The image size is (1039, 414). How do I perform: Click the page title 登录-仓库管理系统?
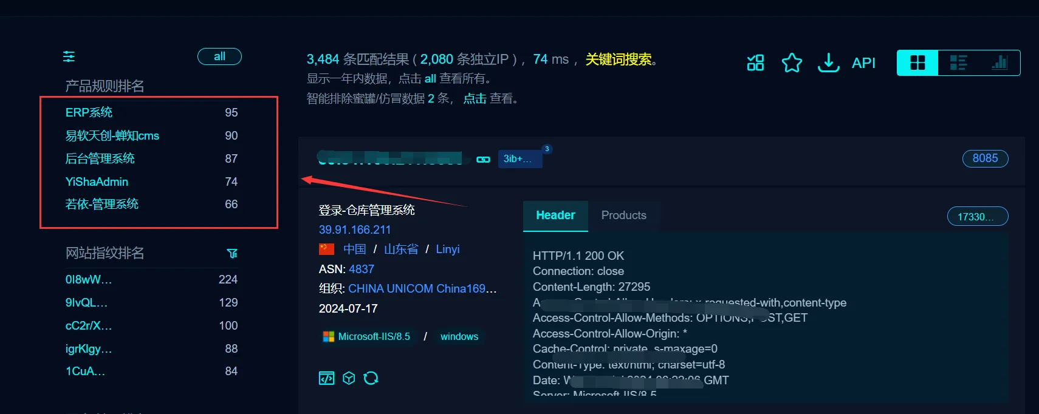click(366, 210)
